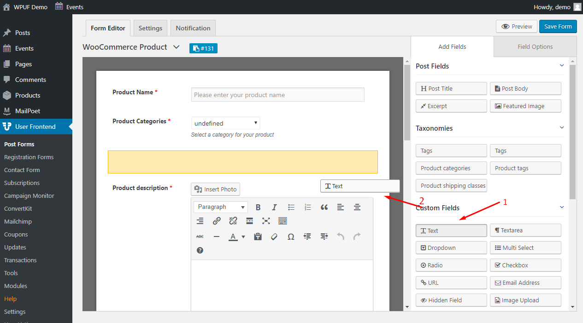Toggle bold formatting in description editor
Viewport: 583px width, 323px height.
(x=258, y=207)
